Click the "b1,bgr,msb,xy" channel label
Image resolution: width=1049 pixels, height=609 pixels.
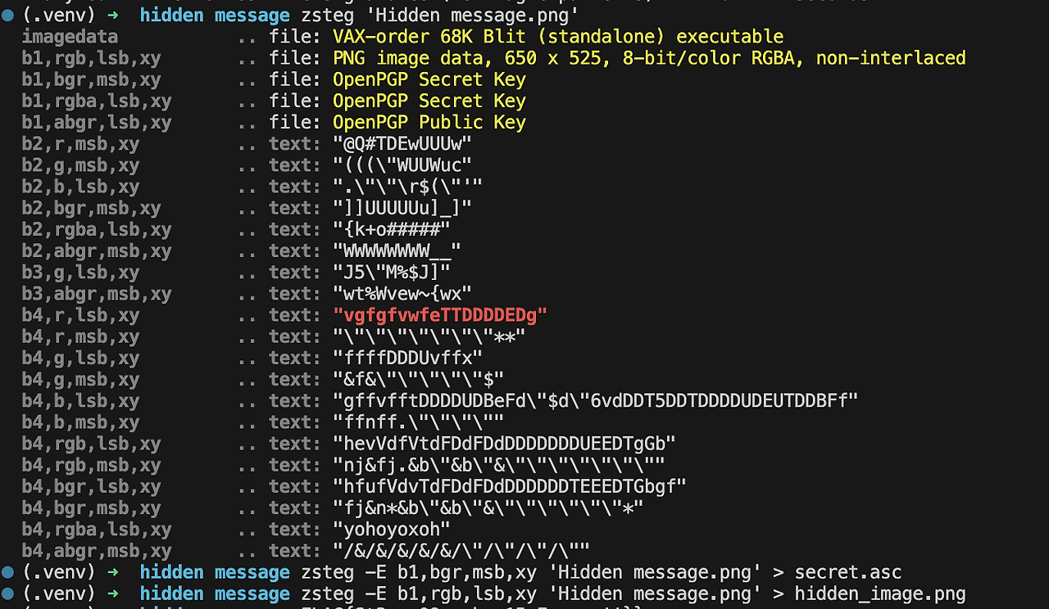click(91, 79)
